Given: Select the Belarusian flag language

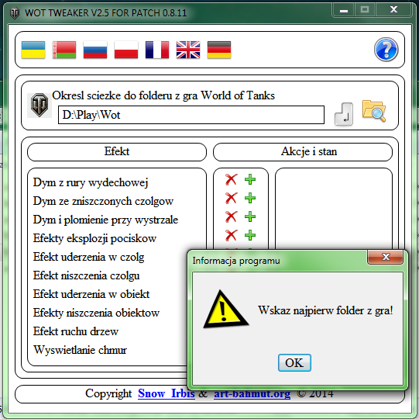Looking at the screenshot, I should pyautogui.click(x=64, y=50).
